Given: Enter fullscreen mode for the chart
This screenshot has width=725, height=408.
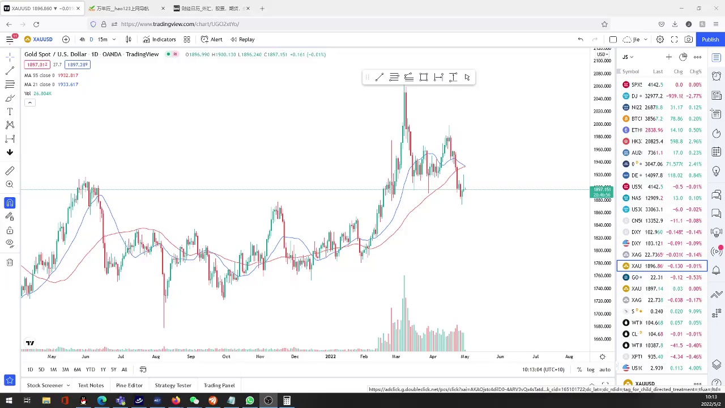Looking at the screenshot, I should pos(674,39).
